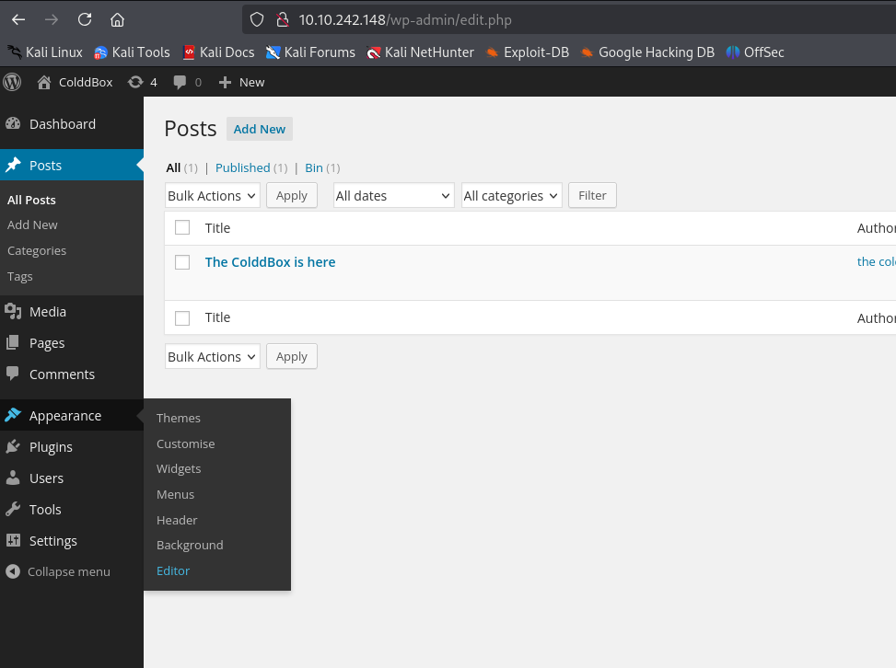The image size is (896, 668).
Task: Open Exploit-DB bookmark in bookmarks bar
Action: 536,52
